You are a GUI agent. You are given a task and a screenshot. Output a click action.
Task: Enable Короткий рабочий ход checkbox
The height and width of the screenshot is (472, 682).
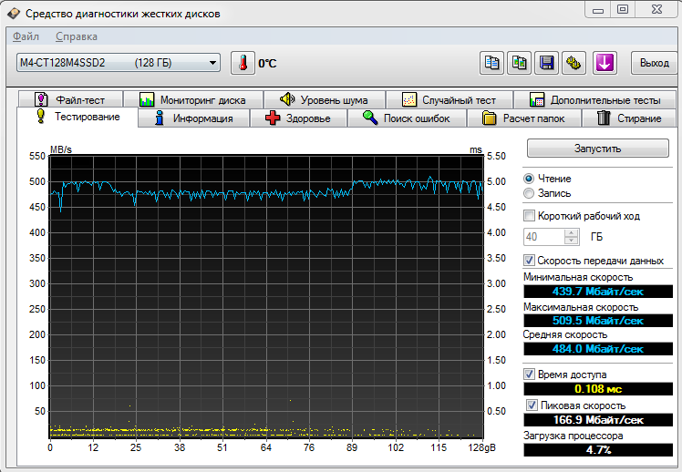pos(530,216)
